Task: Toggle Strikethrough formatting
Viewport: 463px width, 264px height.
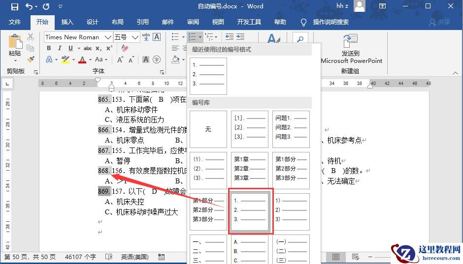Action: [x=88, y=48]
